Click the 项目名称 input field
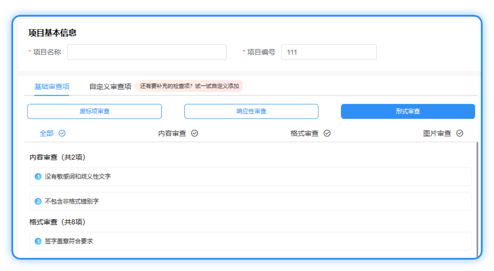The image size is (494, 271). click(147, 52)
